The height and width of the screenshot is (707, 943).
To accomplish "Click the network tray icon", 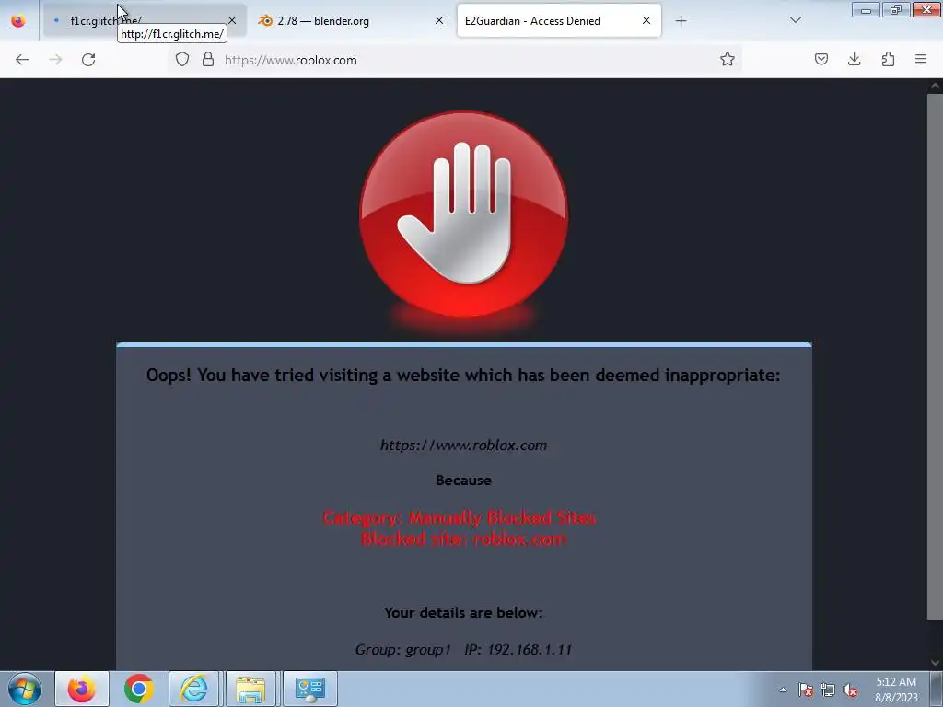I will coord(828,690).
